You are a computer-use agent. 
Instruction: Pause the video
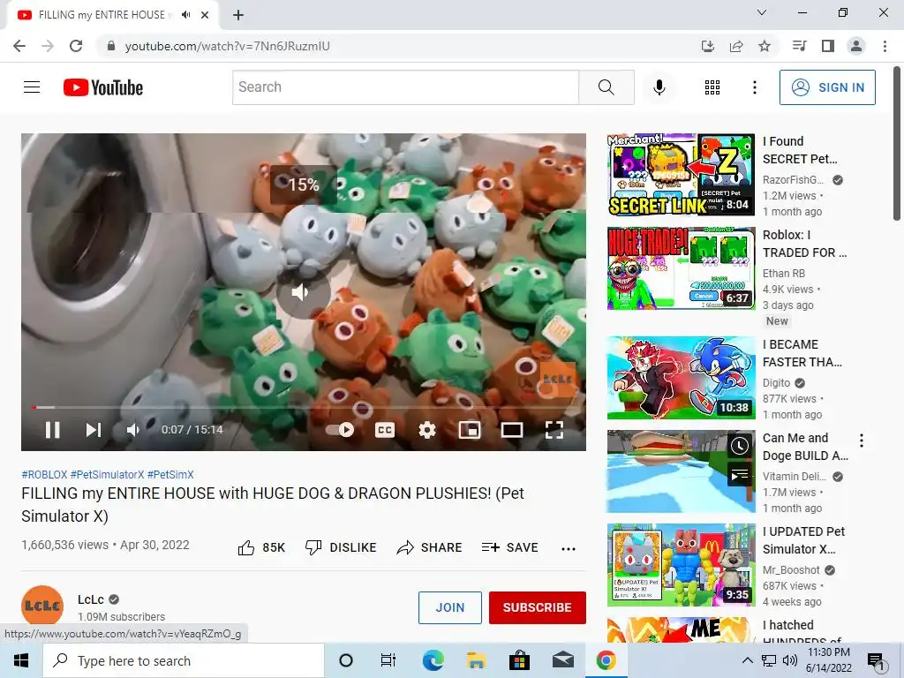[52, 430]
